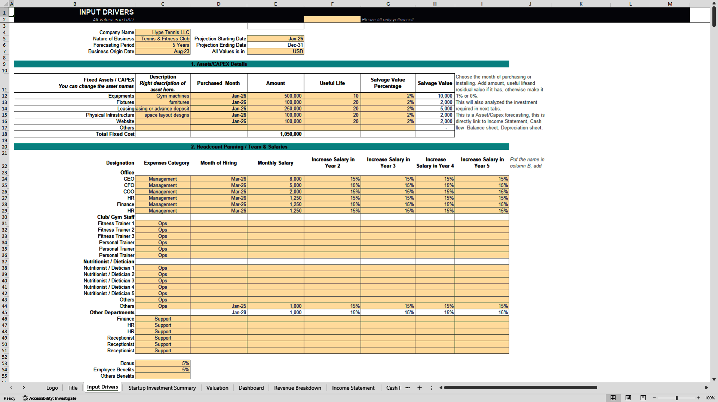Click the Assets/CAPEX Details section header

click(x=261, y=64)
